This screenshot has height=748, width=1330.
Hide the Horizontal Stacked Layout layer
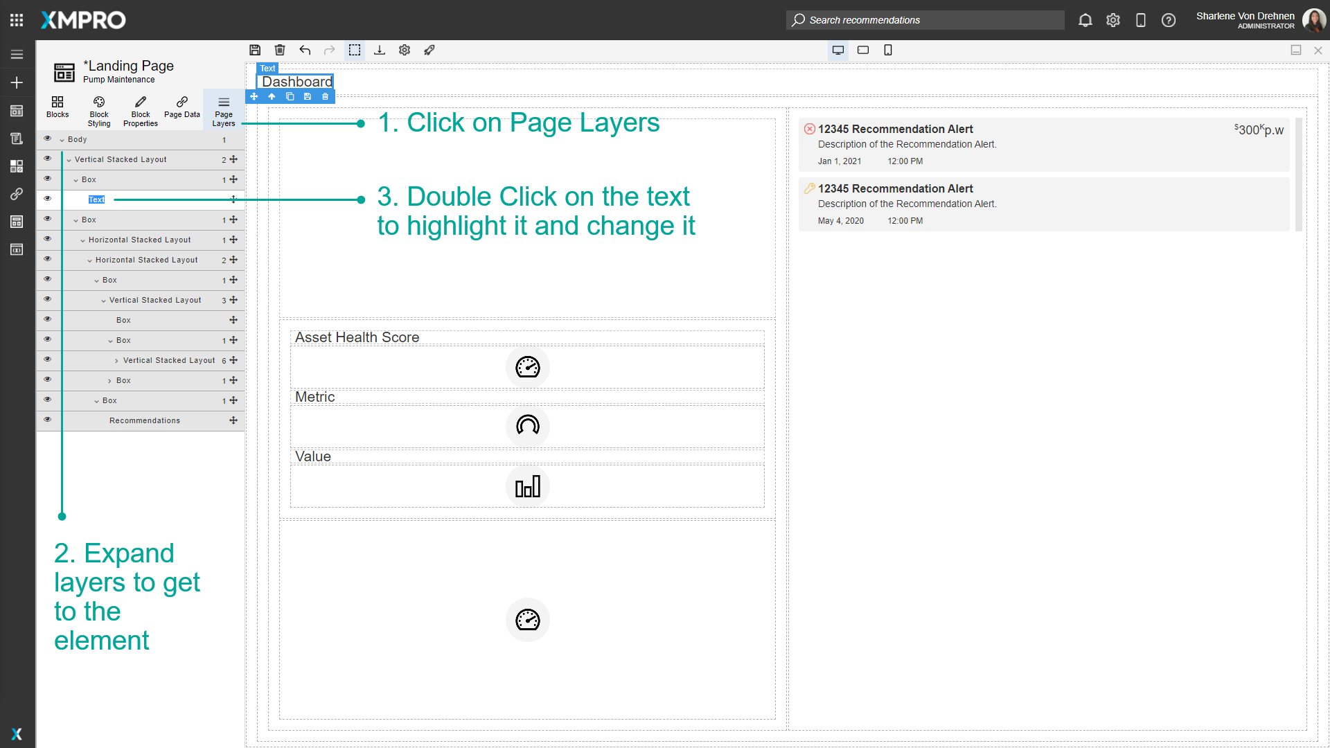[48, 238]
